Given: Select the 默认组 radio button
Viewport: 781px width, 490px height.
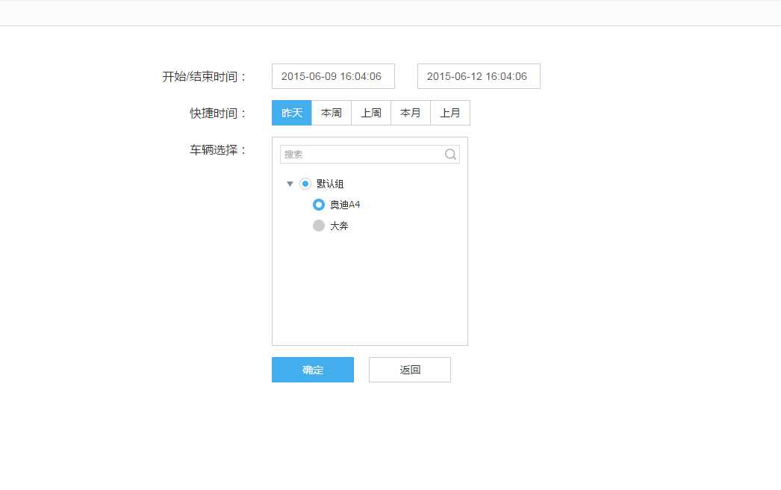Looking at the screenshot, I should 306,183.
